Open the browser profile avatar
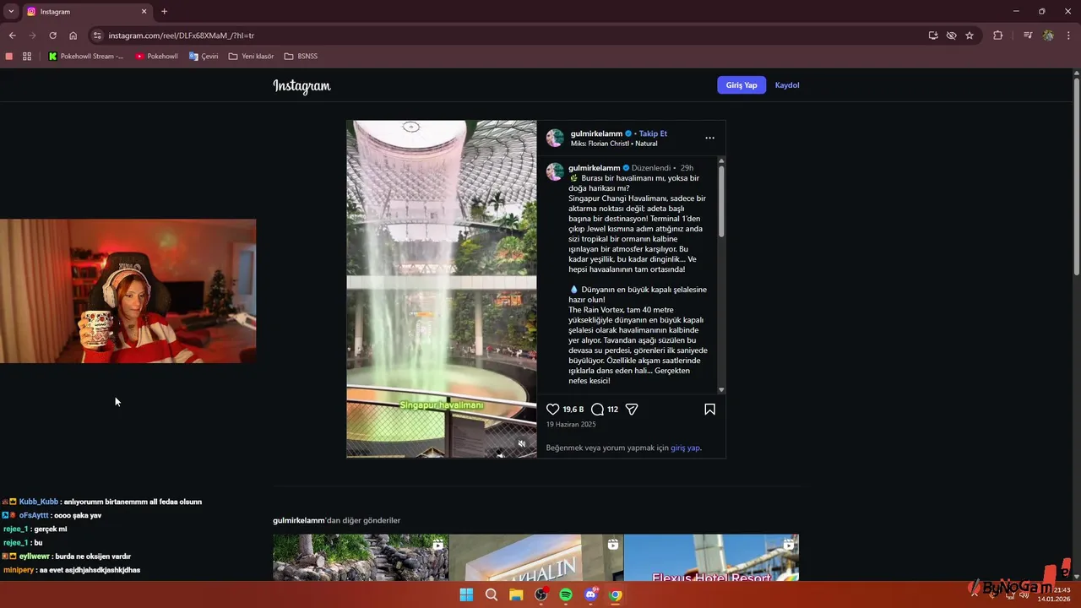This screenshot has height=608, width=1081. [1048, 35]
